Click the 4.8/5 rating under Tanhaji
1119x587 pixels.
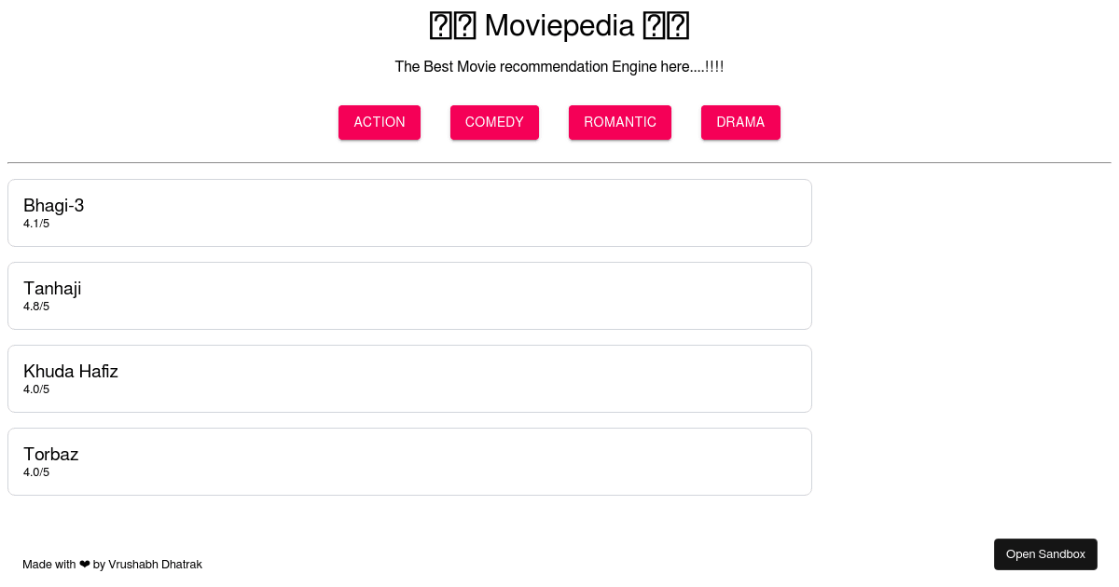tap(36, 307)
